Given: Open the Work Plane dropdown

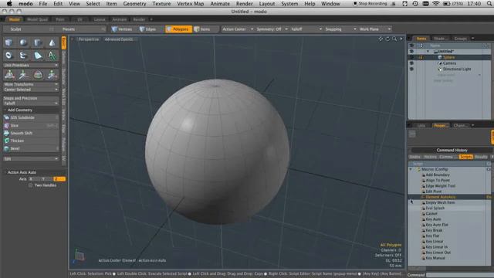Looking at the screenshot, I should (x=375, y=29).
